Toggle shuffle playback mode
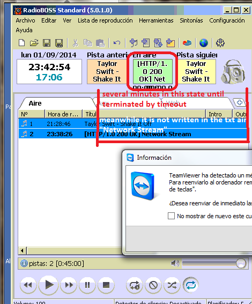The image size is (252, 304). click(x=172, y=285)
